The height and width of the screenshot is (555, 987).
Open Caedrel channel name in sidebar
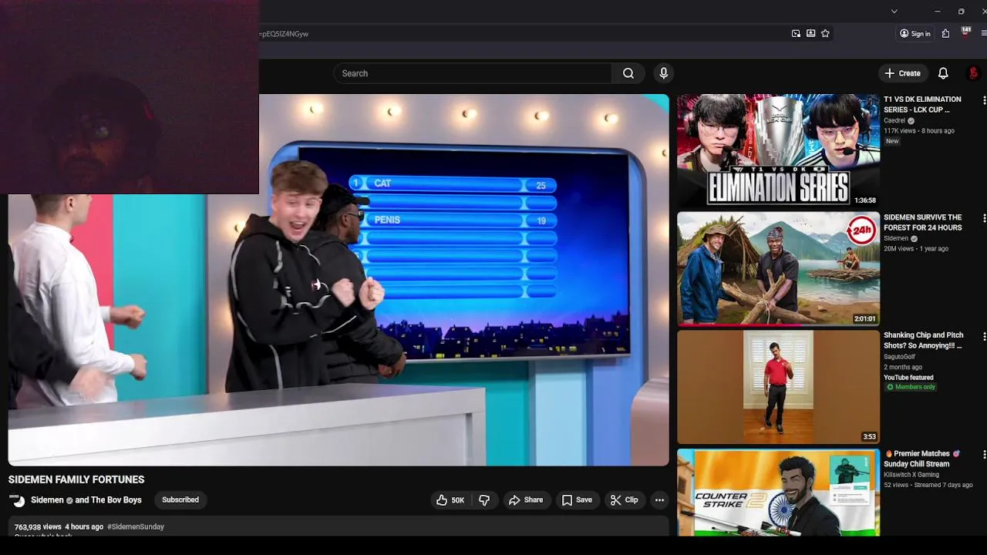coord(894,121)
